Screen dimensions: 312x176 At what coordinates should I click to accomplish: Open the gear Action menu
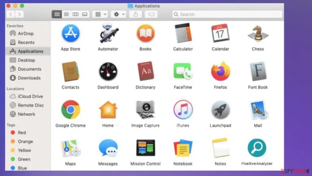point(119,14)
